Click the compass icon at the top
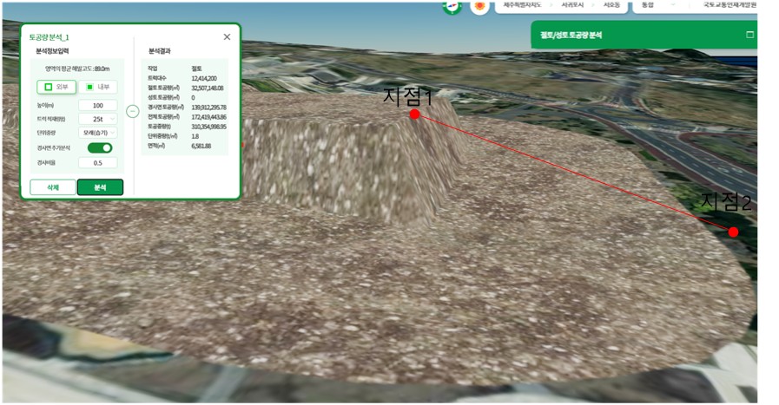 452,6
